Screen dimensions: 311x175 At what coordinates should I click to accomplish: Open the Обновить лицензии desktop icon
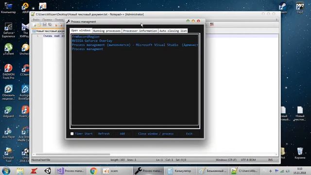[8, 92]
